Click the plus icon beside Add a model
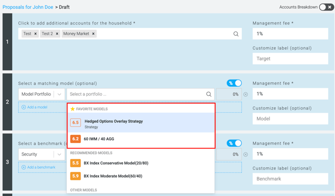 23,107
